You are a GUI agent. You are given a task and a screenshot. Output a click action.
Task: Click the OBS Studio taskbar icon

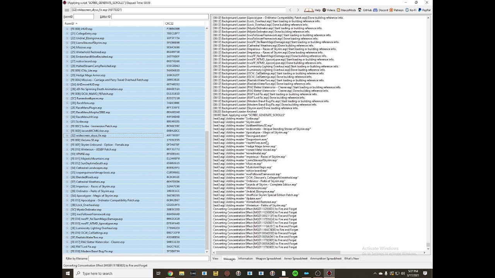[318, 273]
